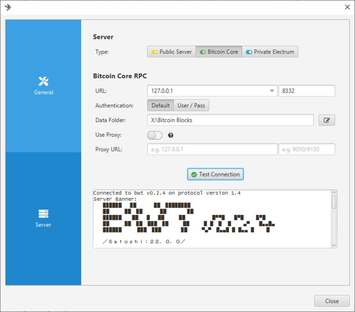This screenshot has height=312, width=355.
Task: Click the Data Folder path field
Action: pos(230,120)
